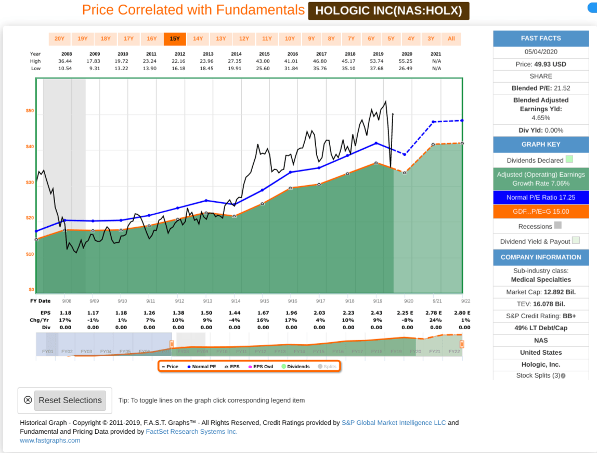Toggle the Recessions checkbox
Viewport: 597px width, 453px height.
coord(558,225)
